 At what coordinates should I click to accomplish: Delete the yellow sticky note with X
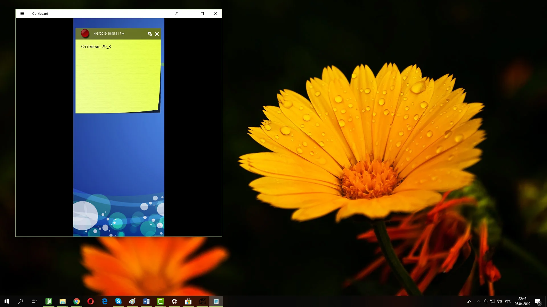click(x=157, y=34)
